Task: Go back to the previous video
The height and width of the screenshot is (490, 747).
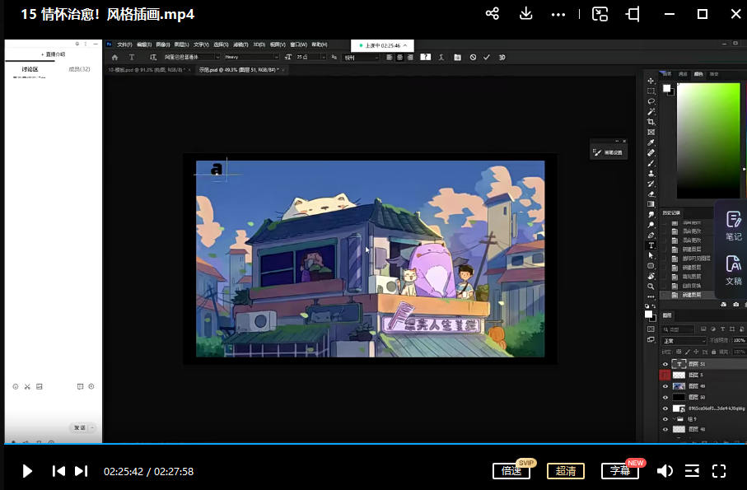Action: 58,471
